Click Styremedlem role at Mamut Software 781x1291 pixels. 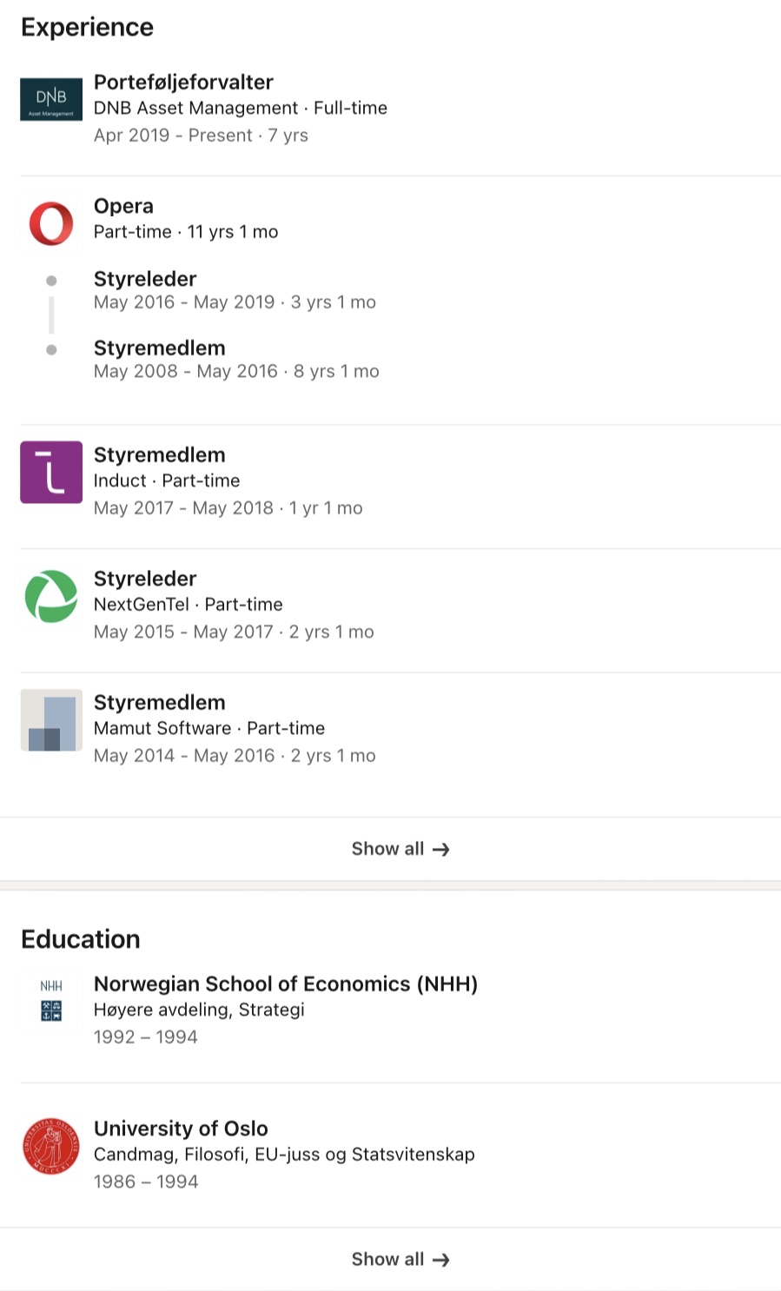[x=159, y=702]
